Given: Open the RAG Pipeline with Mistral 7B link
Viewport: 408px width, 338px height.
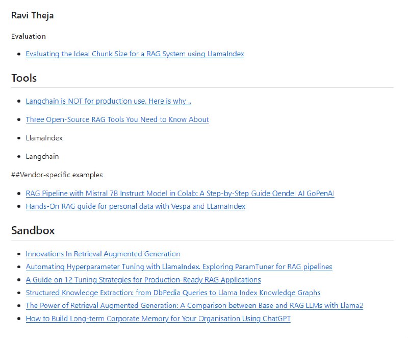Looking at the screenshot, I should [x=180, y=194].
